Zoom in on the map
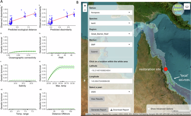The image size is (191, 116). [x=85, y=6]
